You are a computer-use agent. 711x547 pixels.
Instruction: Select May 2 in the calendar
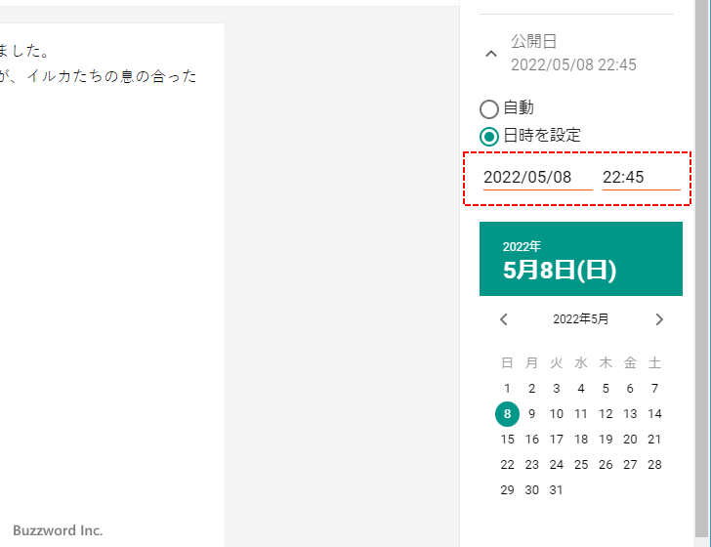(532, 388)
